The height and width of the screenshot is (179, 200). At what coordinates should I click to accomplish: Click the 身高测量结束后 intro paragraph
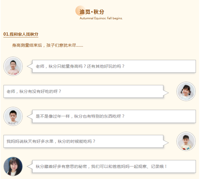pyautogui.click(x=48, y=45)
